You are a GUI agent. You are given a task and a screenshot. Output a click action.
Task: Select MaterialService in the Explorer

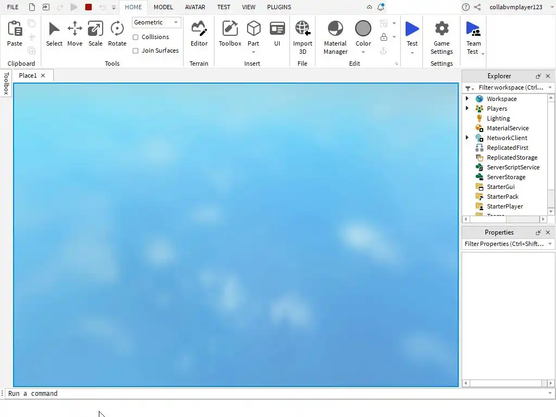click(508, 128)
